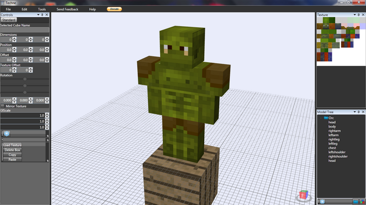Open the Send Feedback menu
Screen dimensions: 366x205
pyautogui.click(x=67, y=9)
